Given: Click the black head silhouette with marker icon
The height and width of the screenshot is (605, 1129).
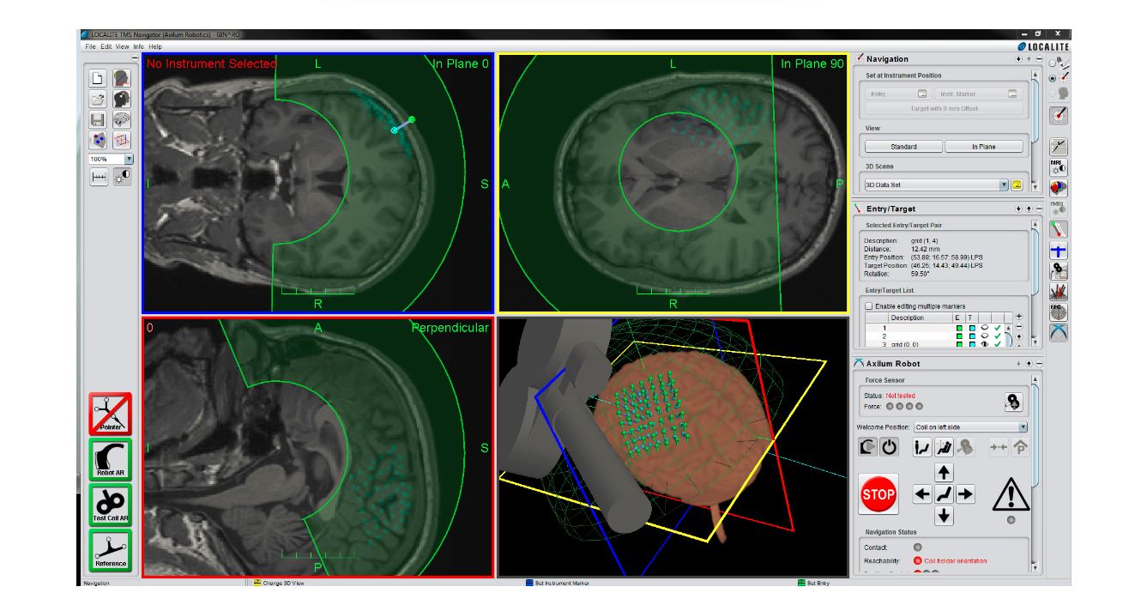Looking at the screenshot, I should [x=122, y=99].
